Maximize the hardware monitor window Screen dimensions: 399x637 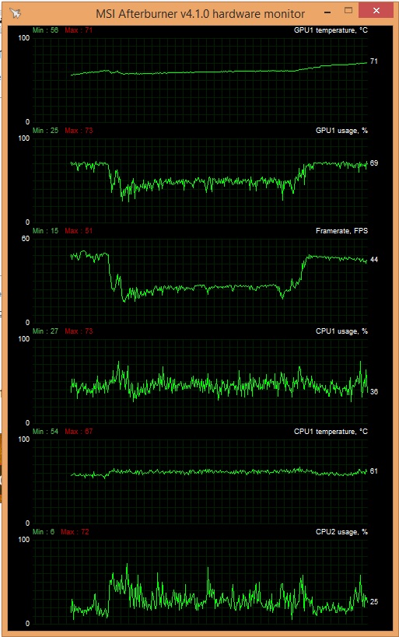[348, 11]
